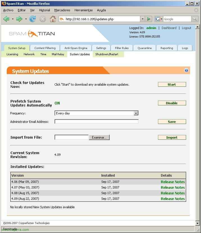Open the Herramientas menu
Viewport: 201px width, 233px height.
[83, 10]
